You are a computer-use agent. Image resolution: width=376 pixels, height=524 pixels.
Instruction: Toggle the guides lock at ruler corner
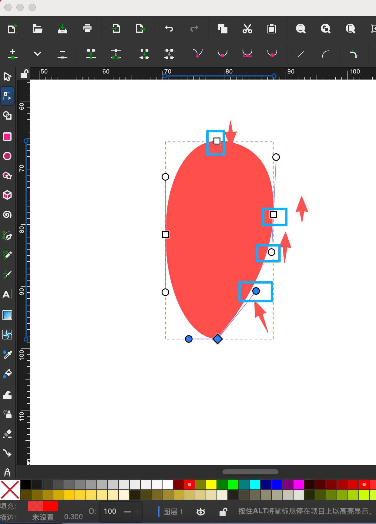(x=24, y=73)
